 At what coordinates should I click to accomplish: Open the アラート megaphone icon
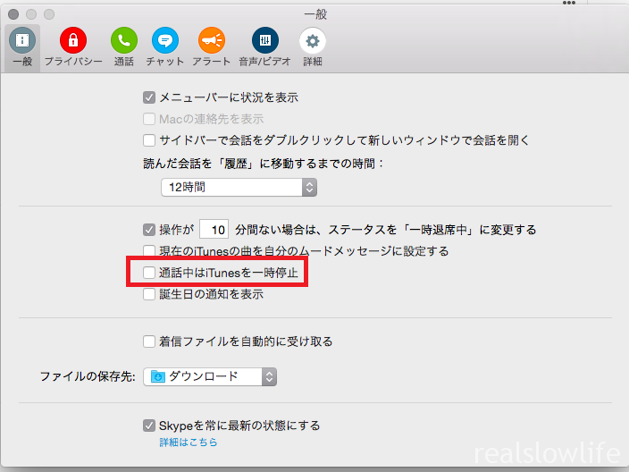(212, 40)
